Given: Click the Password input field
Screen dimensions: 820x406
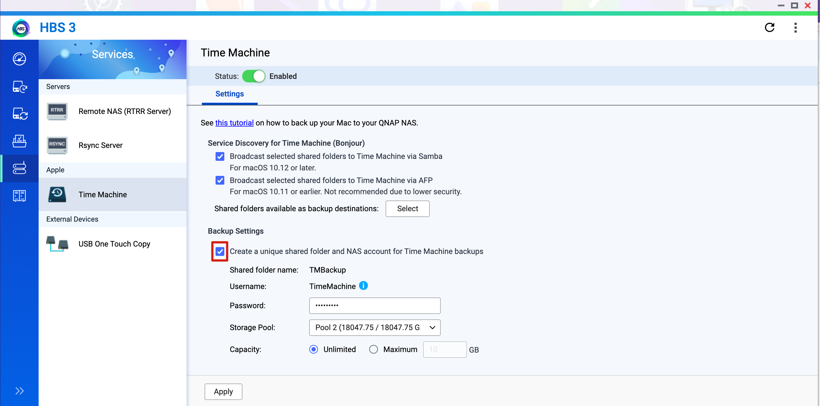Looking at the screenshot, I should 375,305.
